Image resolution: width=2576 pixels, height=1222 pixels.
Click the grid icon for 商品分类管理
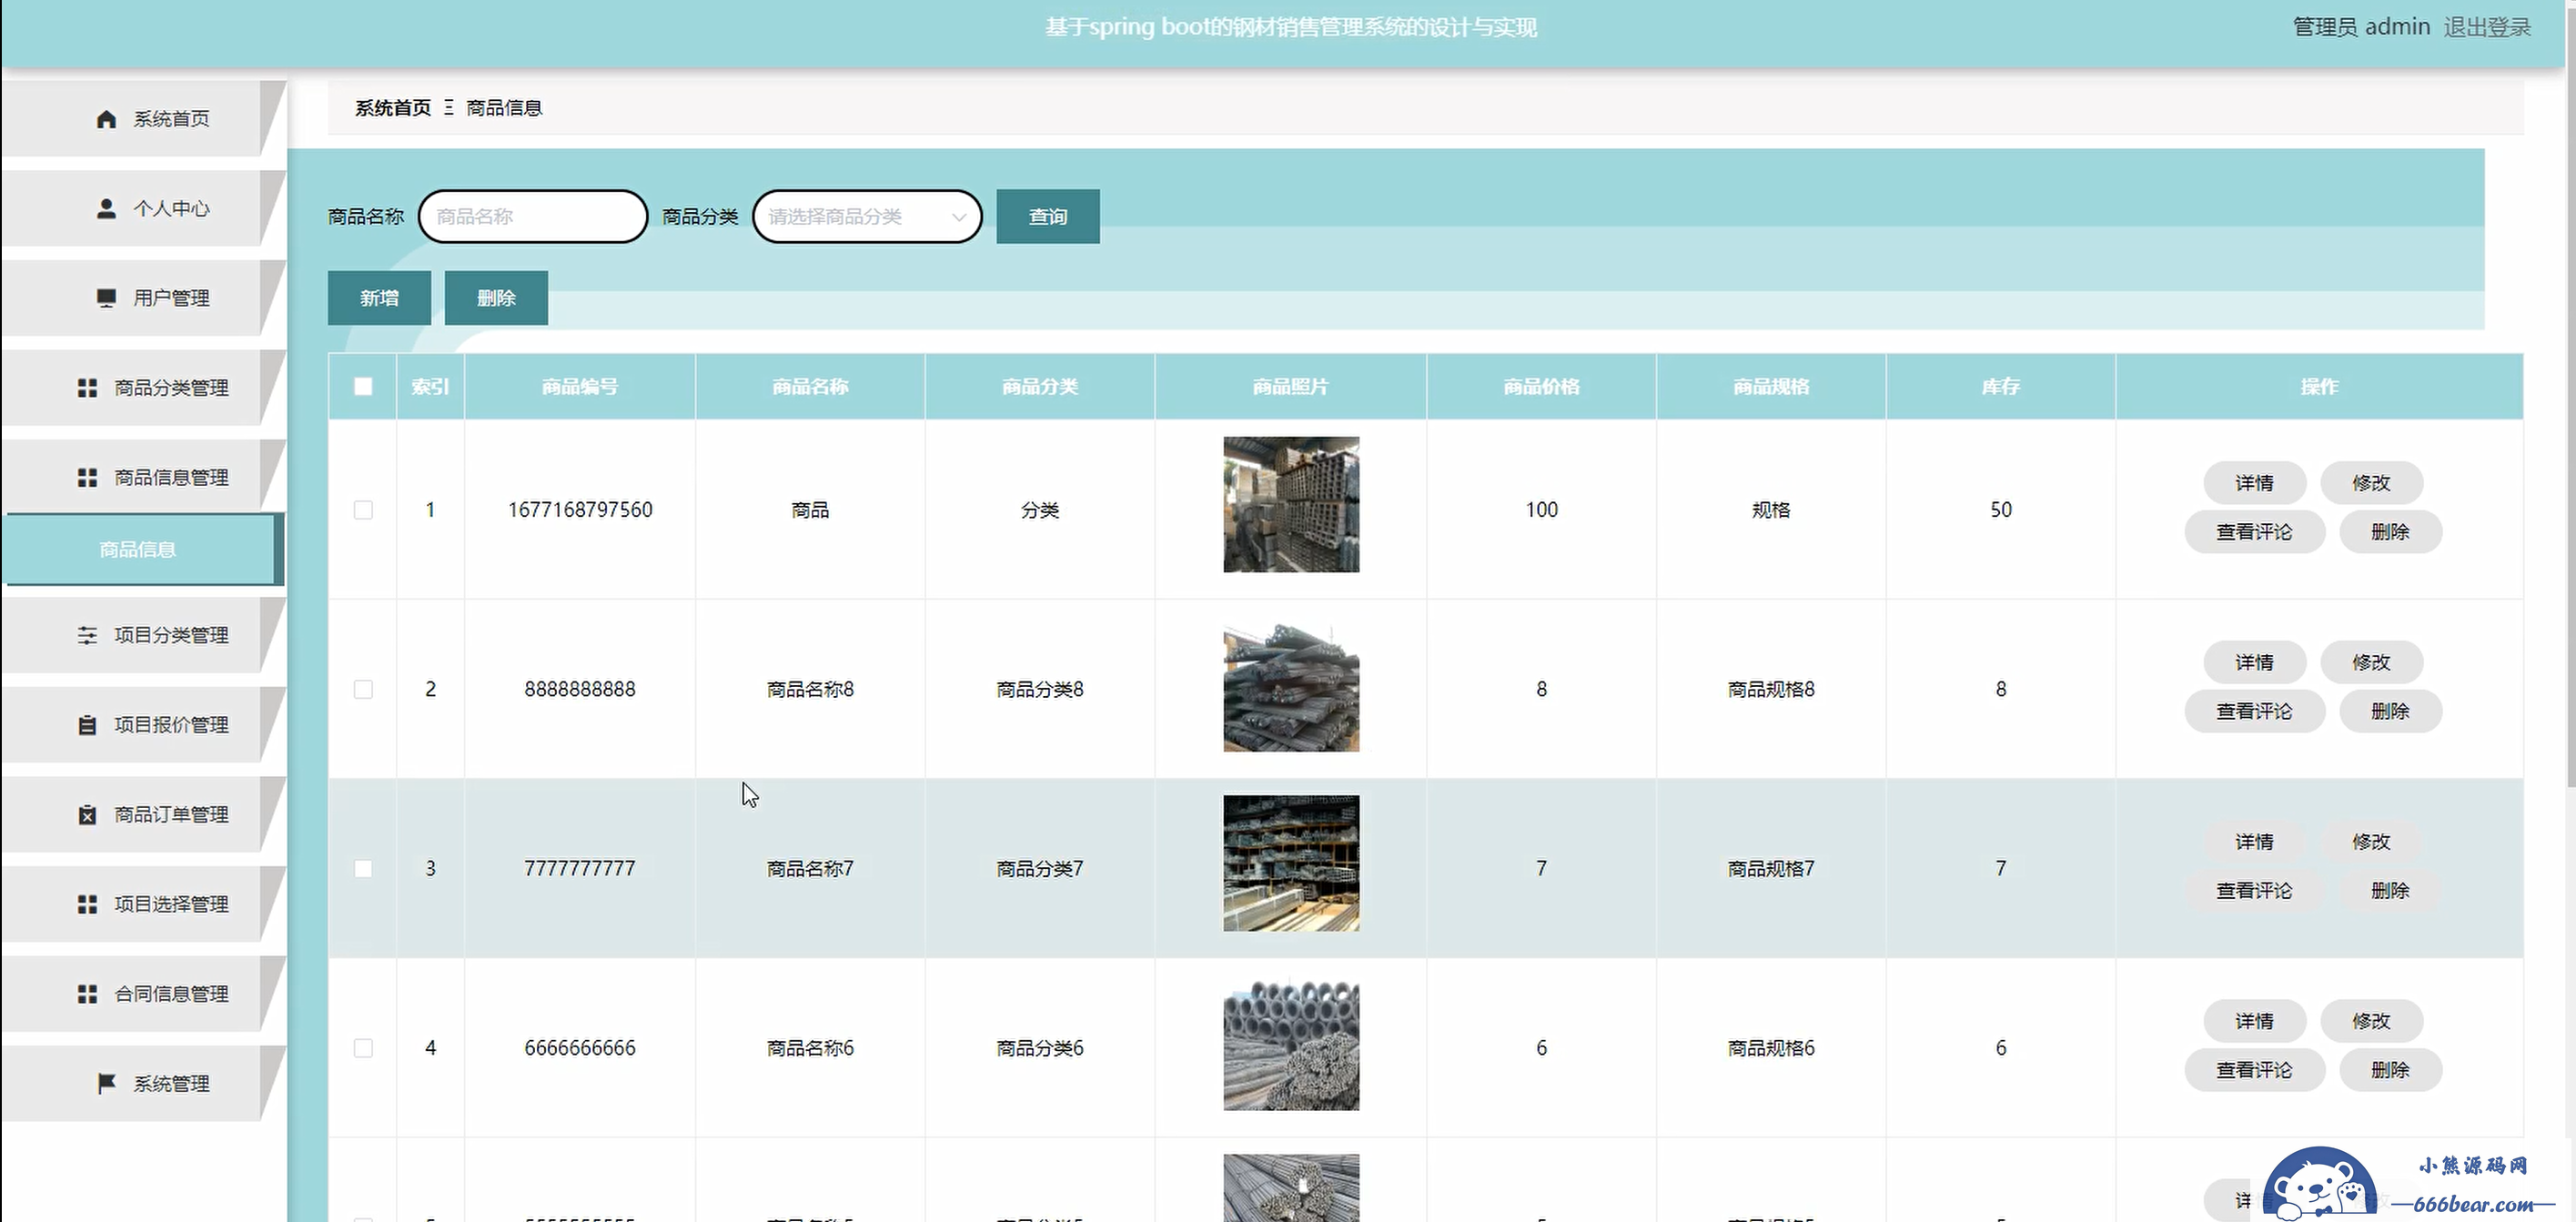point(87,388)
